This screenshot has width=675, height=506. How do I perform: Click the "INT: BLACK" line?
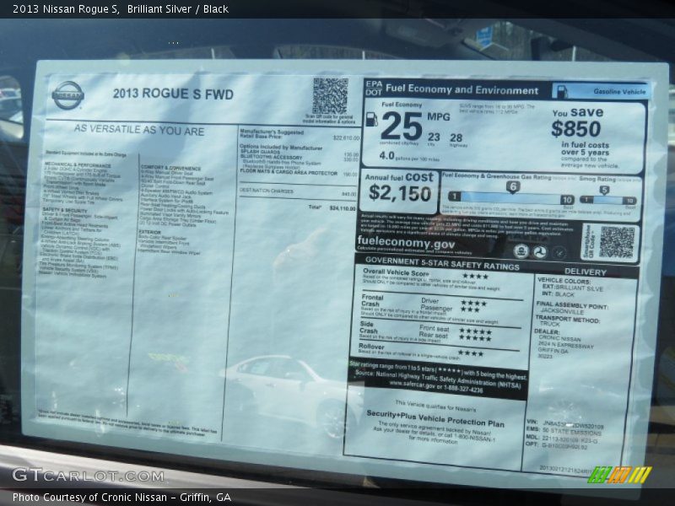click(558, 293)
